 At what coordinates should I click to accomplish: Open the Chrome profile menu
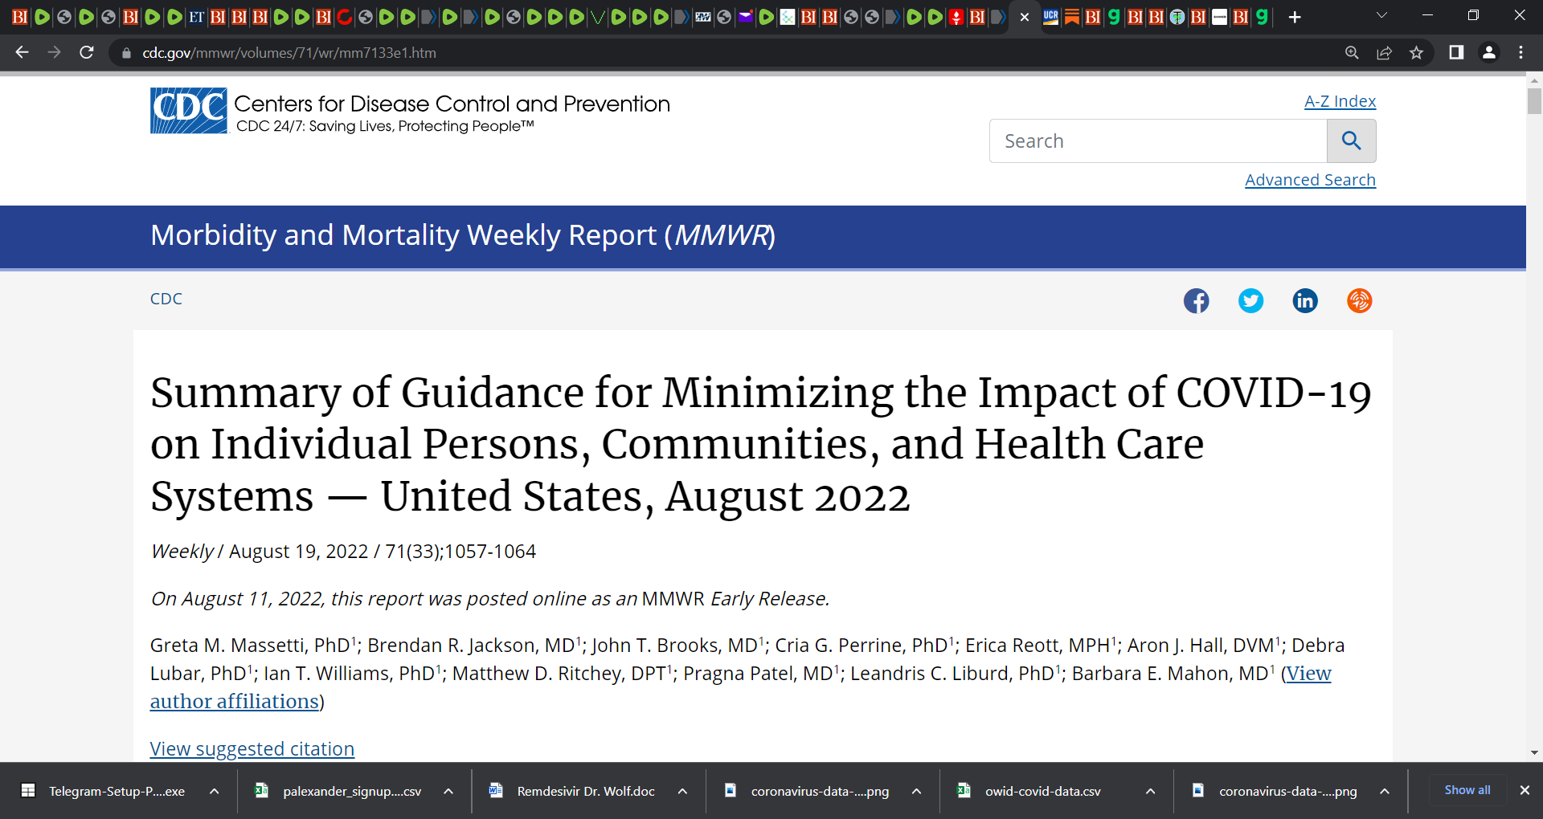[x=1488, y=52]
